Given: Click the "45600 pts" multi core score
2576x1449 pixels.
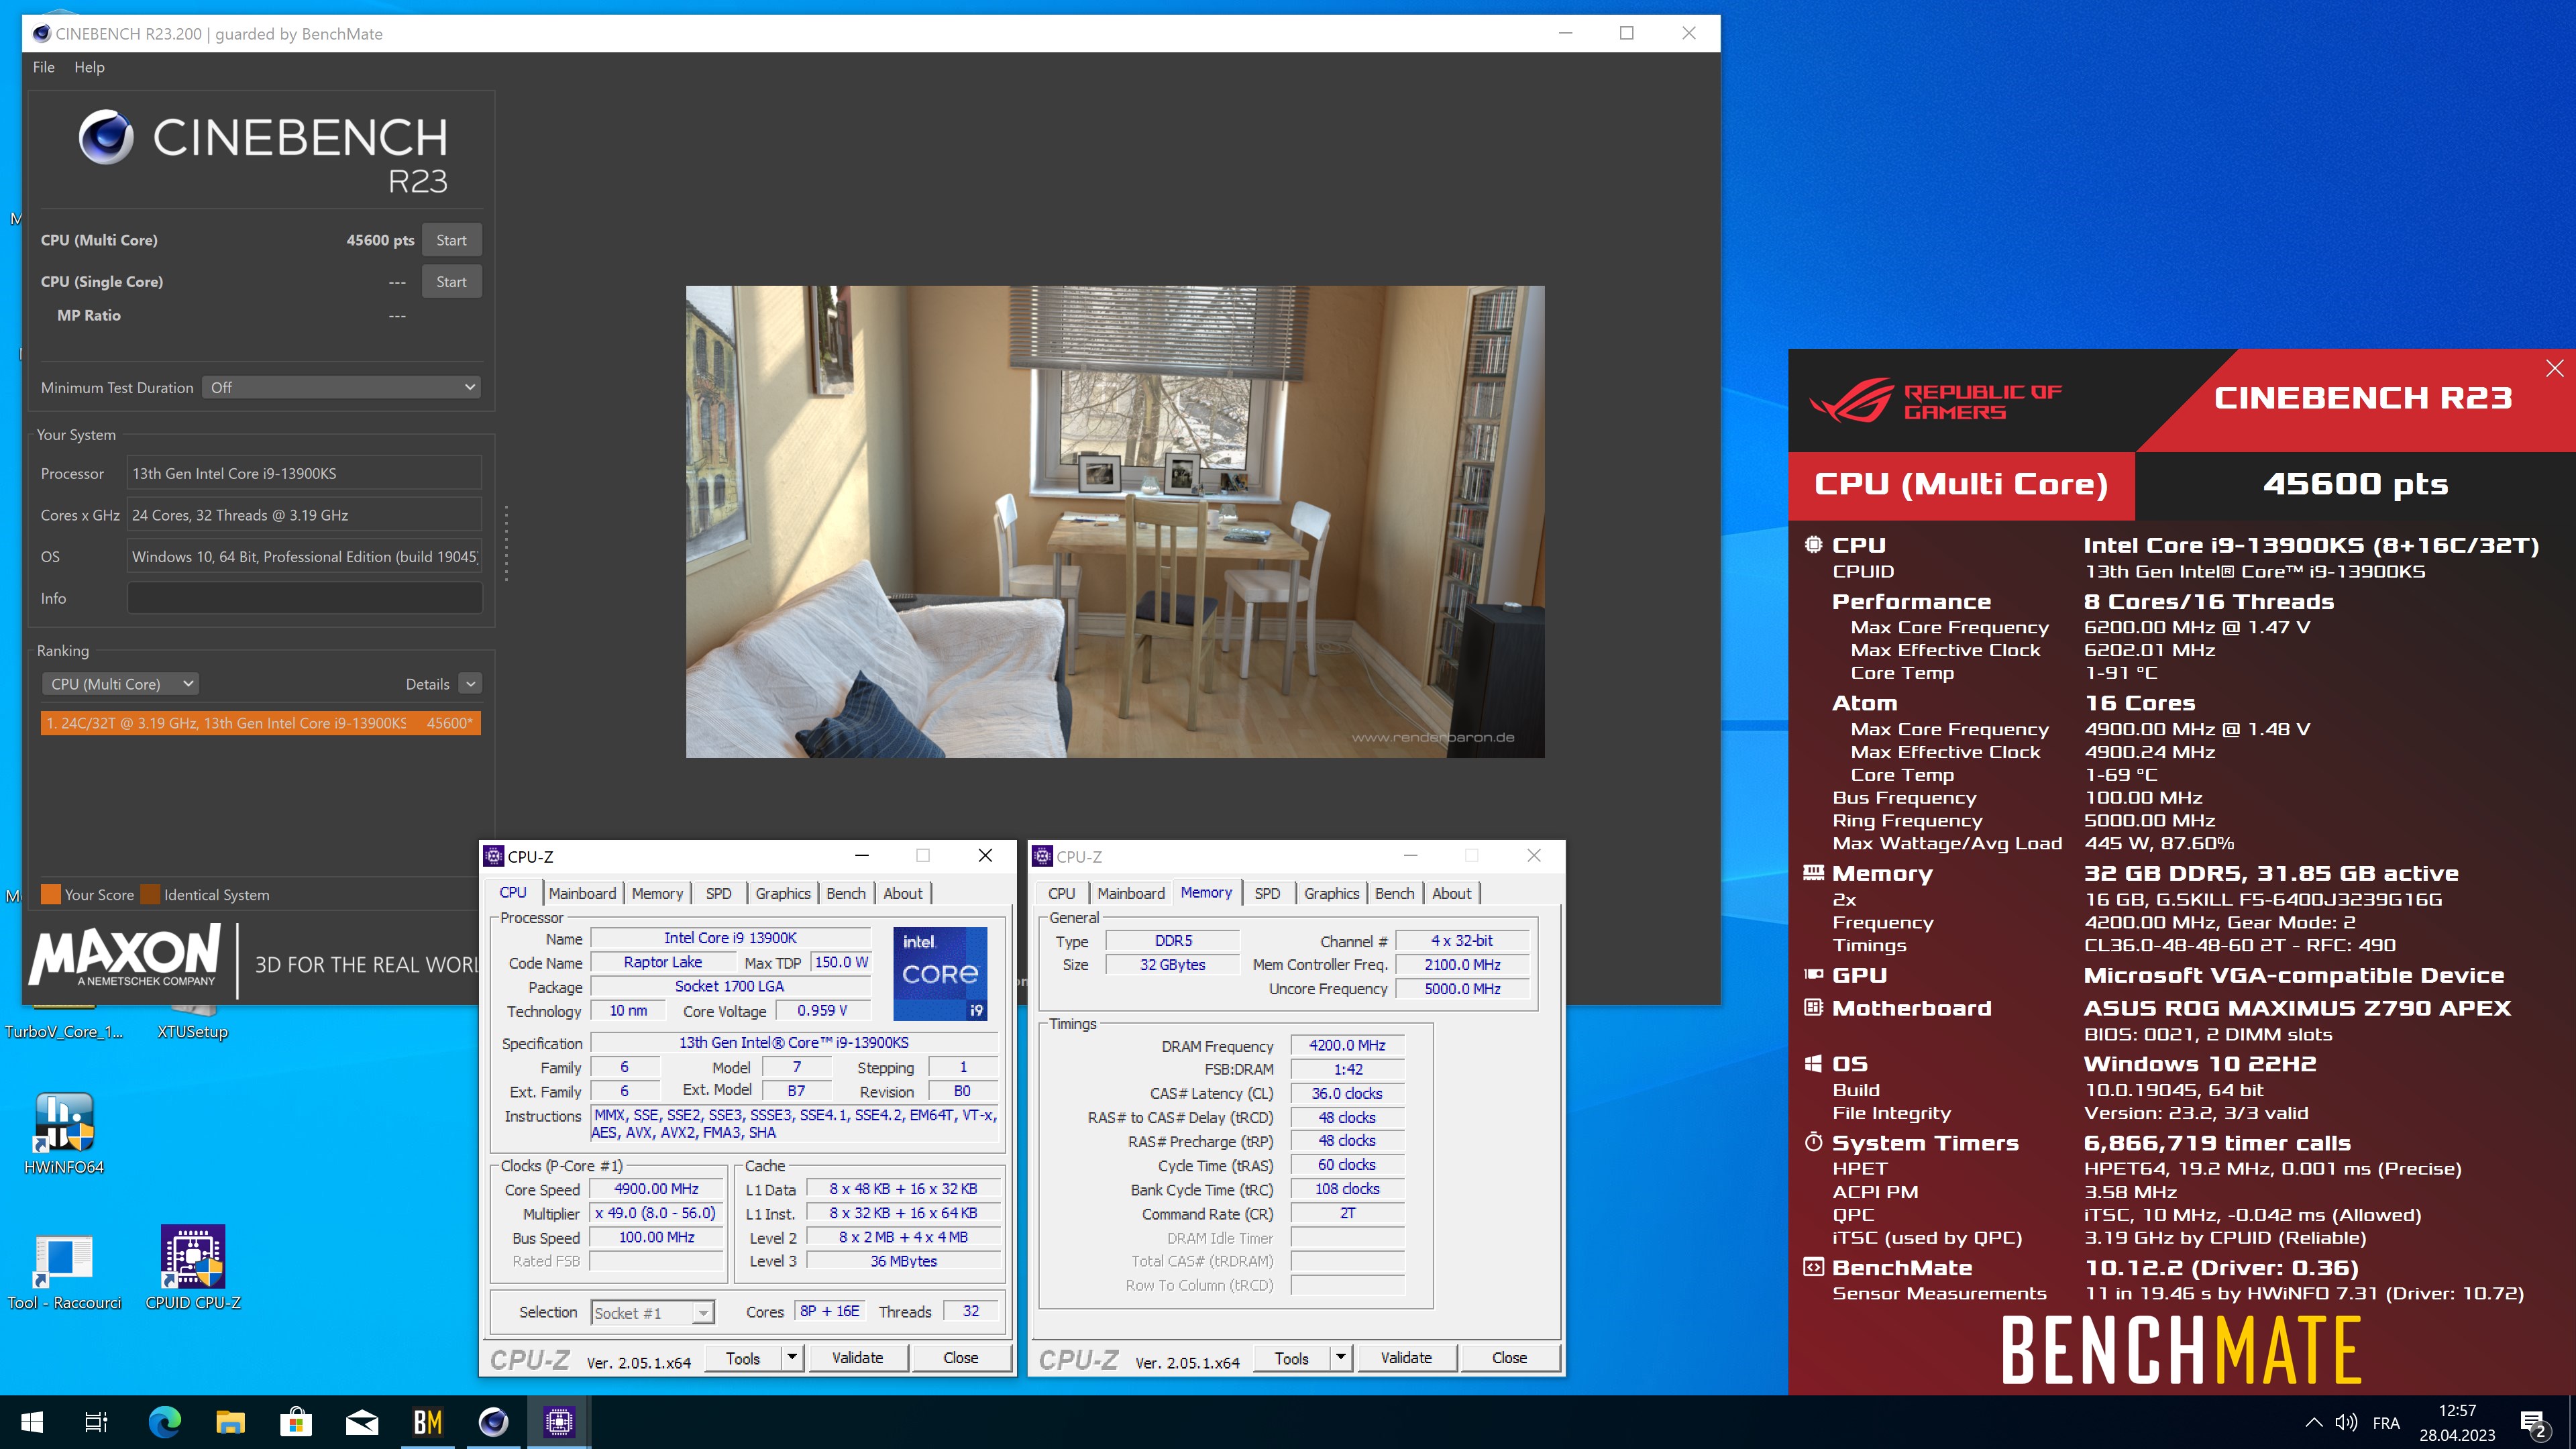Looking at the screenshot, I should (380, 240).
